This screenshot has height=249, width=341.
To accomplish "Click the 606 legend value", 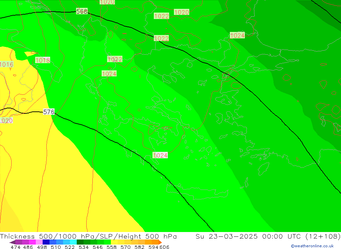I will (164, 247).
